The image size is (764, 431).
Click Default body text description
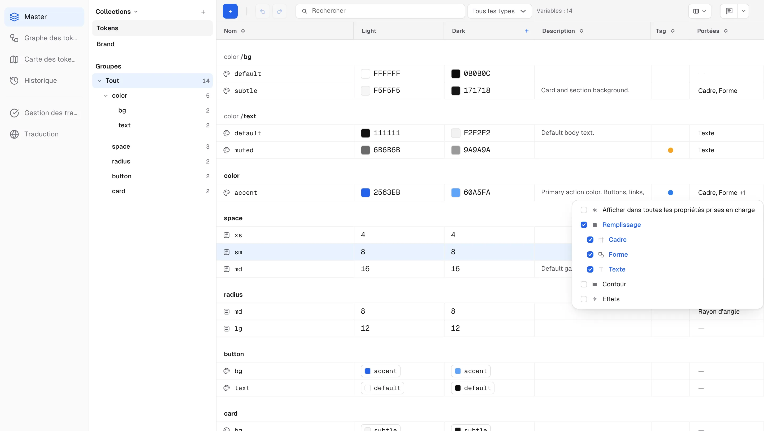(567, 133)
